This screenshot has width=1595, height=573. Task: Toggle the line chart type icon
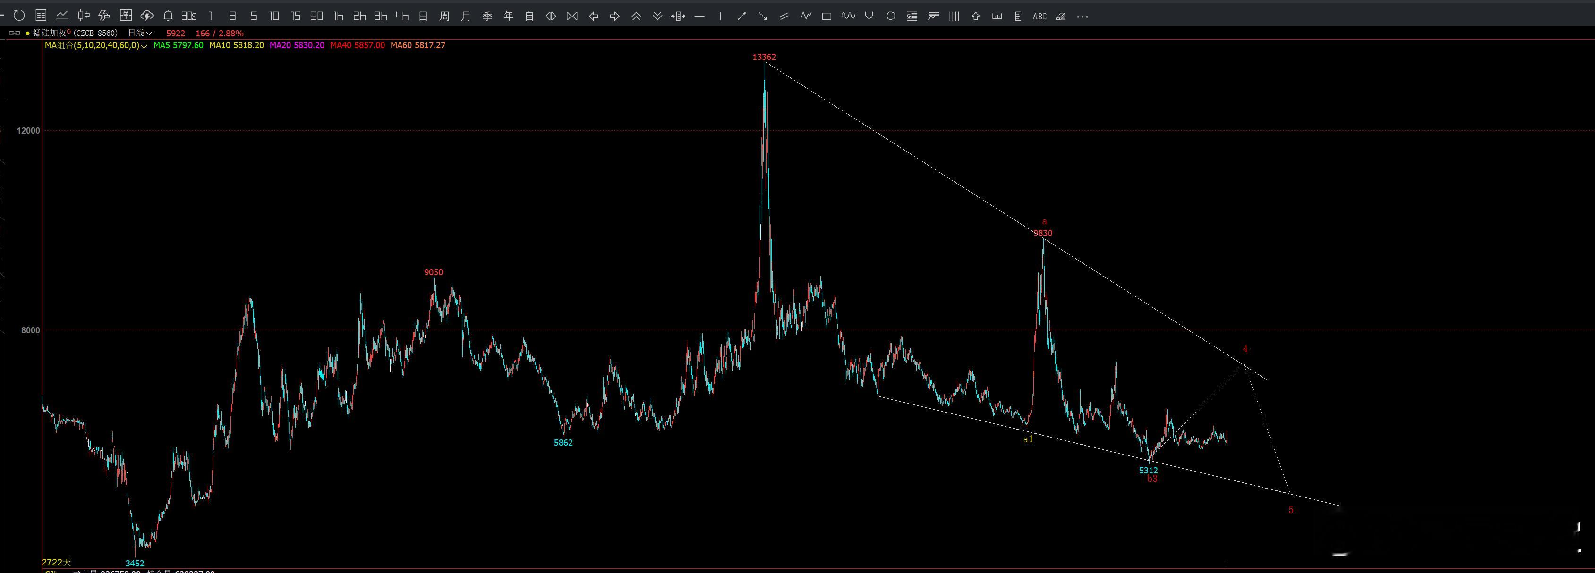[x=62, y=16]
